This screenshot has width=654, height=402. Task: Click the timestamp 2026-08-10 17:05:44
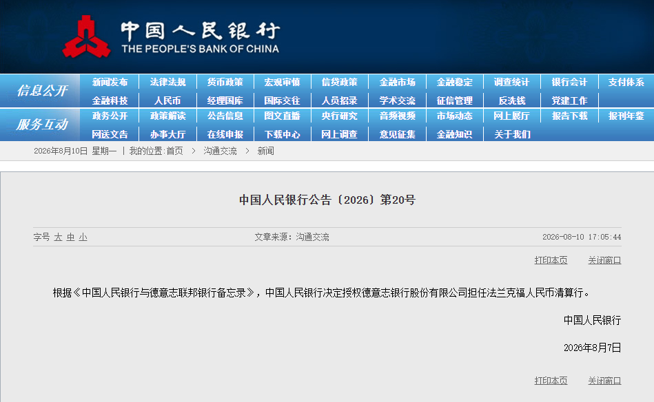(x=582, y=237)
